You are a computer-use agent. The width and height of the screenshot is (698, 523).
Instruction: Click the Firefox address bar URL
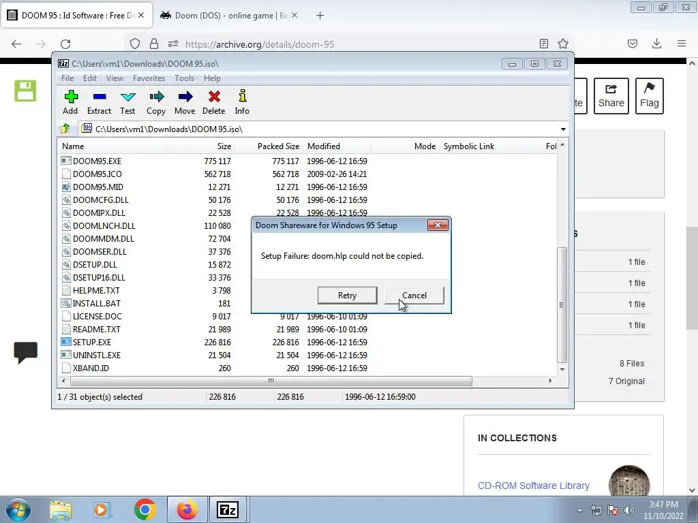point(260,44)
